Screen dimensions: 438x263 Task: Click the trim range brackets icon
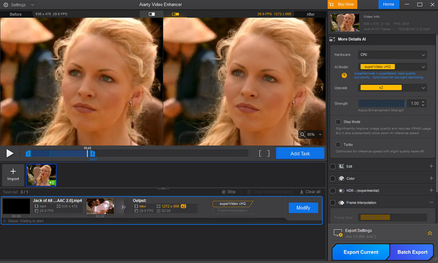(x=264, y=153)
